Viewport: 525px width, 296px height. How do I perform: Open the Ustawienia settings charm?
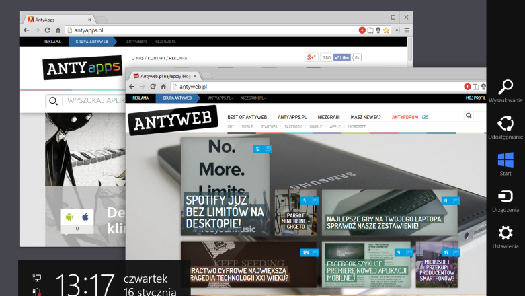(x=506, y=237)
